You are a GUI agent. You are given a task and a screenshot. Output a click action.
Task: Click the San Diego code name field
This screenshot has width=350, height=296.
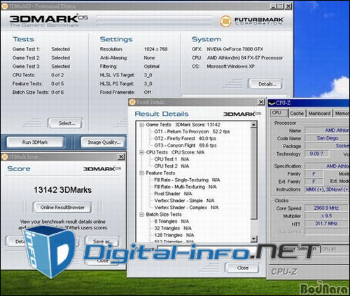pyautogui.click(x=328, y=138)
